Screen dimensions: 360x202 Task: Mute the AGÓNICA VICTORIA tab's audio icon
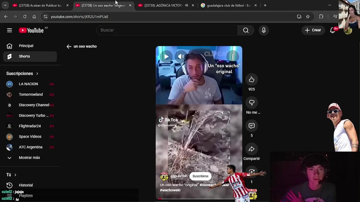[186, 5]
